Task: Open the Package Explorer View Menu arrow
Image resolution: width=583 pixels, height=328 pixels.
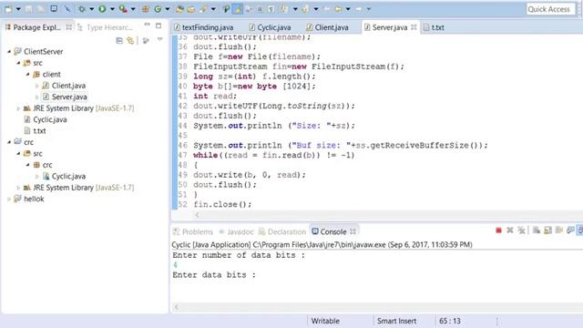Action: 160,39
